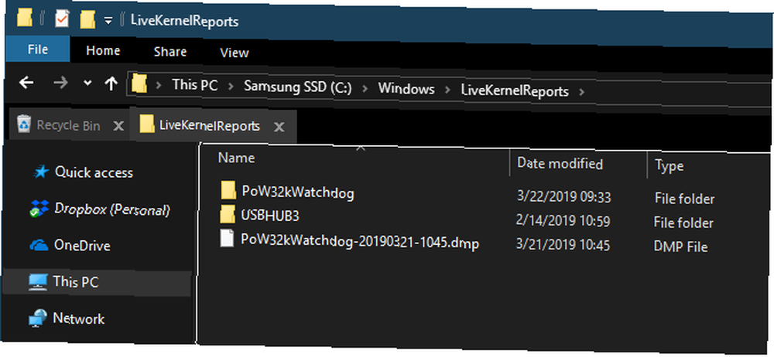774x357 pixels.
Task: Click the Properties checkmark icon in title bar
Action: [62, 20]
